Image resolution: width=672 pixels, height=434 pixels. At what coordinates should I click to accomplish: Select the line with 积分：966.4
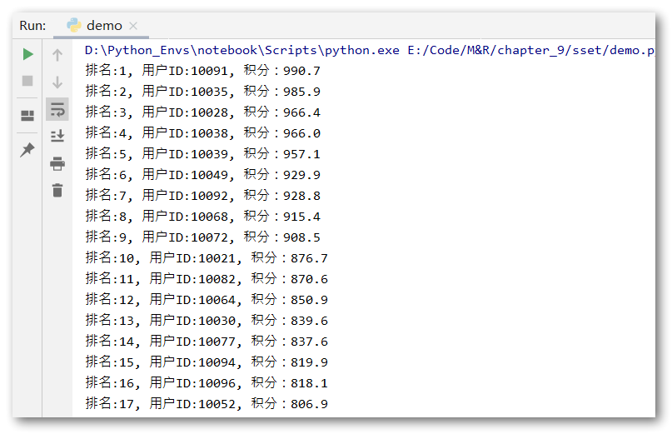[x=202, y=112]
